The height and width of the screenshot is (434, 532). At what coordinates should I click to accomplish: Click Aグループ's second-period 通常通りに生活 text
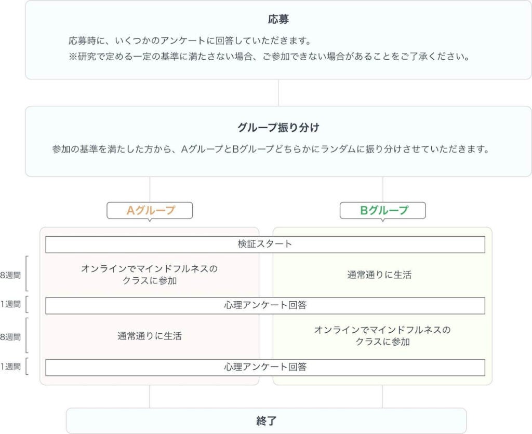(x=149, y=336)
